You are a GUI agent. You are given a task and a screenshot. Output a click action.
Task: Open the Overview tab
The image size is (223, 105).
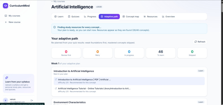[x=168, y=17]
